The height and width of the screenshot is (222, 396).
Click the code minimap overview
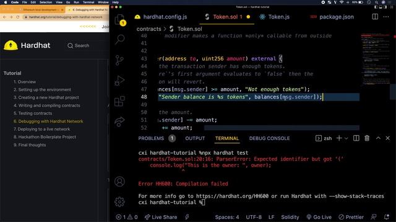pos(376,59)
